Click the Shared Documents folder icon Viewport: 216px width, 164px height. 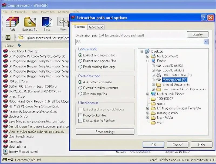(159, 85)
